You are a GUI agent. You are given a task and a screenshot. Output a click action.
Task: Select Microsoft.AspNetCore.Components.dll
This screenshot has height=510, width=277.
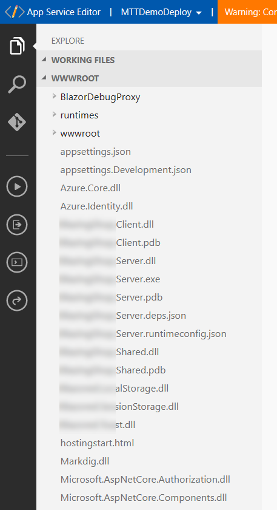(144, 498)
